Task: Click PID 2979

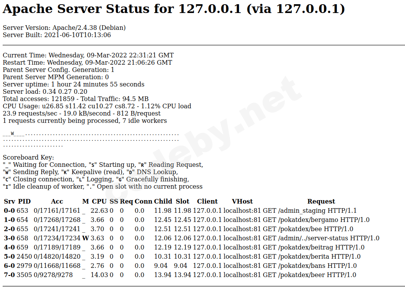Action: pyautogui.click(x=24, y=266)
